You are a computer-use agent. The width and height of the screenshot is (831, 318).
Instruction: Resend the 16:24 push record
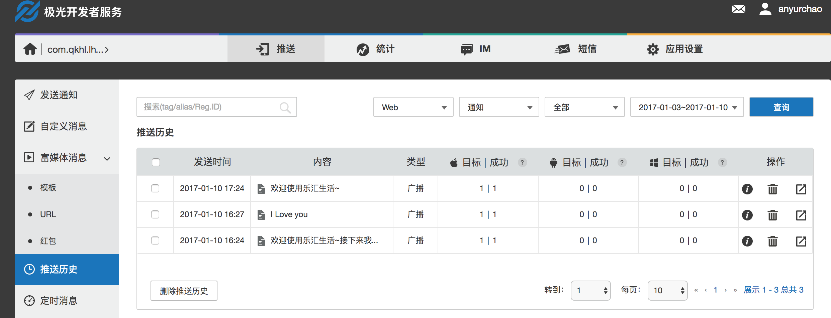[x=801, y=241]
